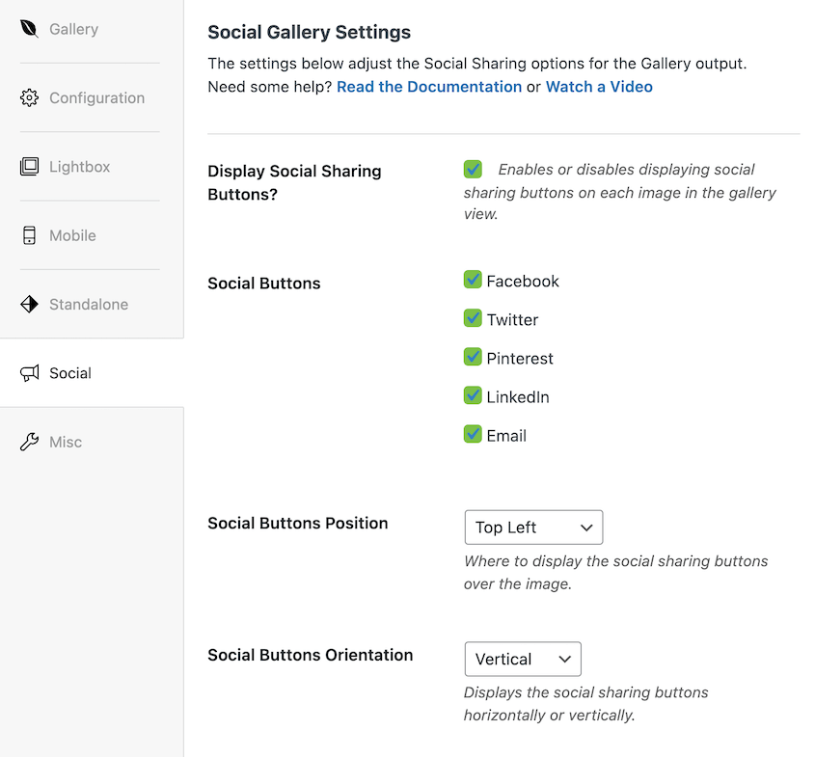Uncheck the Twitter social button

473,319
